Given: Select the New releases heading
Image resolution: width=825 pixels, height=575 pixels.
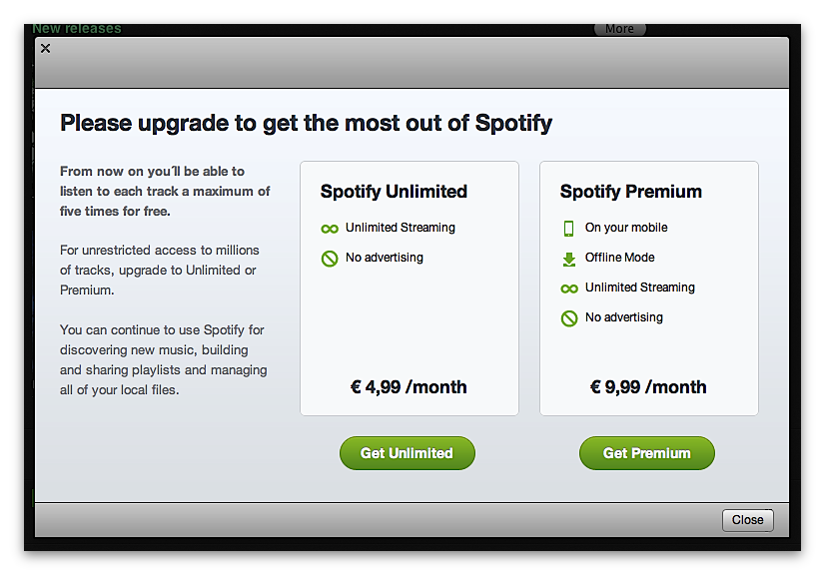Looking at the screenshot, I should pos(77,28).
